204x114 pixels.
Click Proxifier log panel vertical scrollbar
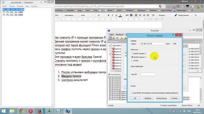point(201,90)
